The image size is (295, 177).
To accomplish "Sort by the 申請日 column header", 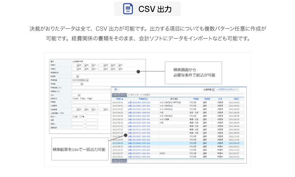I will pyautogui.click(x=118, y=99).
